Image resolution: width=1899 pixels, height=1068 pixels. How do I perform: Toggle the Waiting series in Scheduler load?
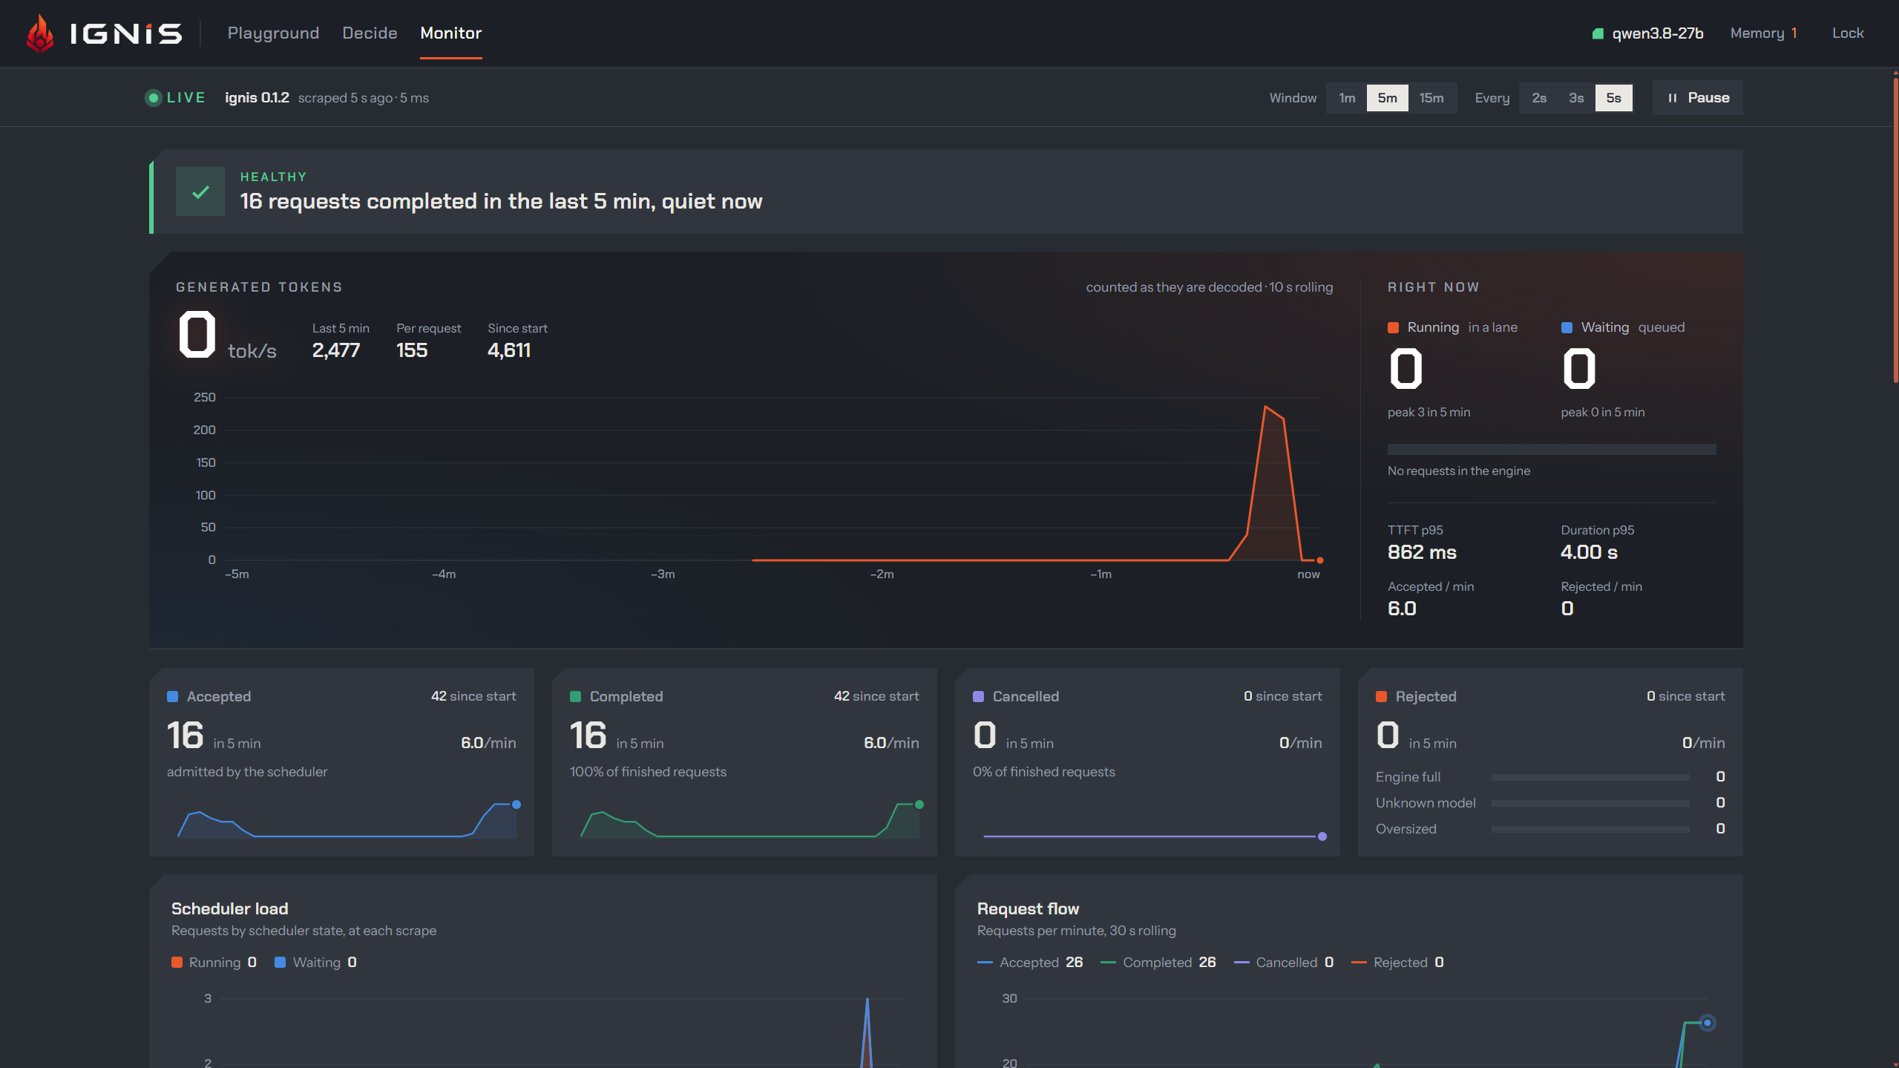point(315,963)
